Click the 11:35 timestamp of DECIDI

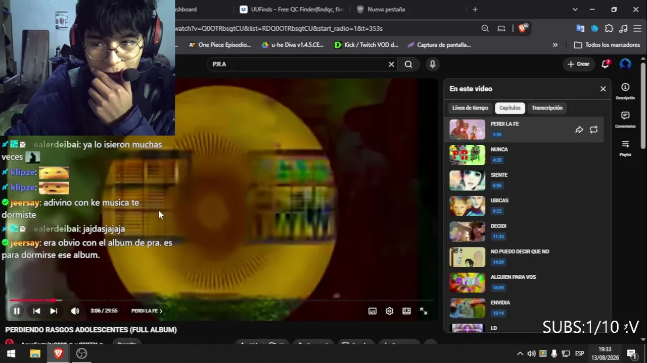click(498, 236)
